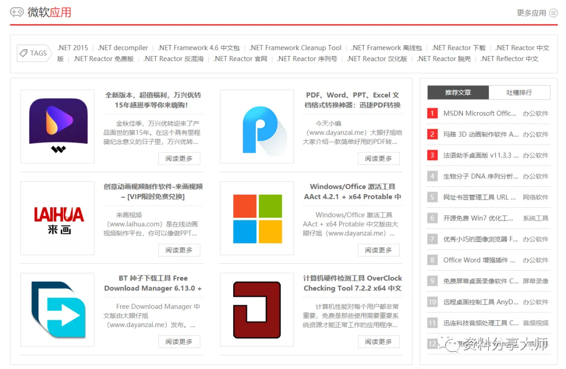Click 阅读更多 for 万兴优转 article
Image resolution: width=566 pixels, height=369 pixels.
click(179, 159)
